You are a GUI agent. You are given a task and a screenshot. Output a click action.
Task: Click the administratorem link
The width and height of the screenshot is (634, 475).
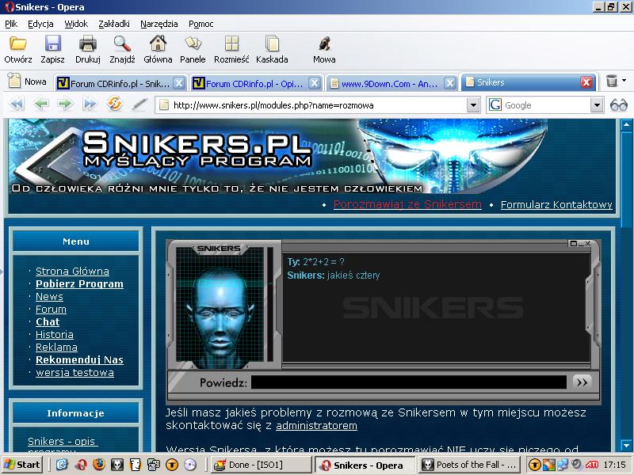(316, 426)
